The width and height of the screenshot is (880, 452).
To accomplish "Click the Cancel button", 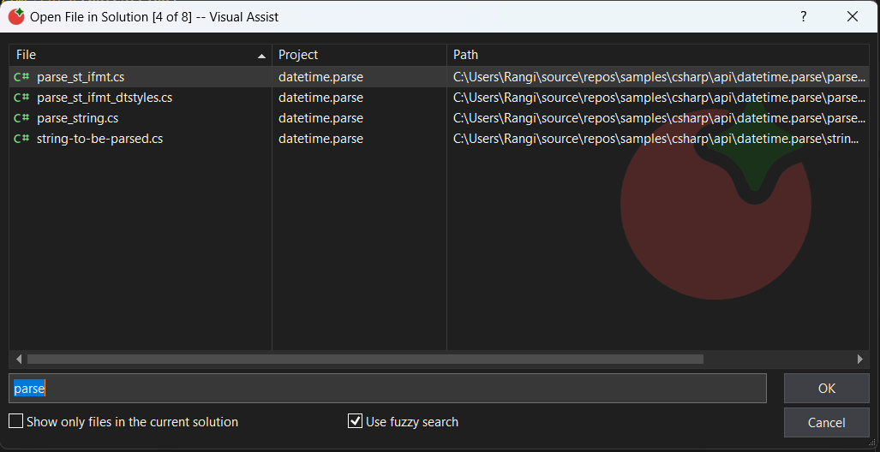I will 827,423.
